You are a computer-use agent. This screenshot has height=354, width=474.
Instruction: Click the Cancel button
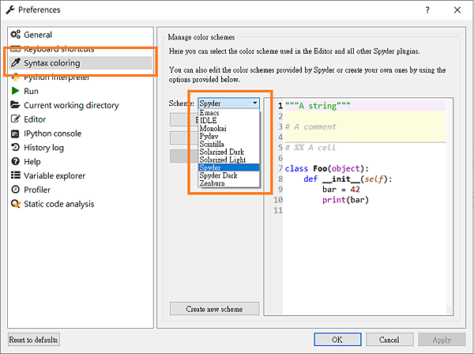389,340
